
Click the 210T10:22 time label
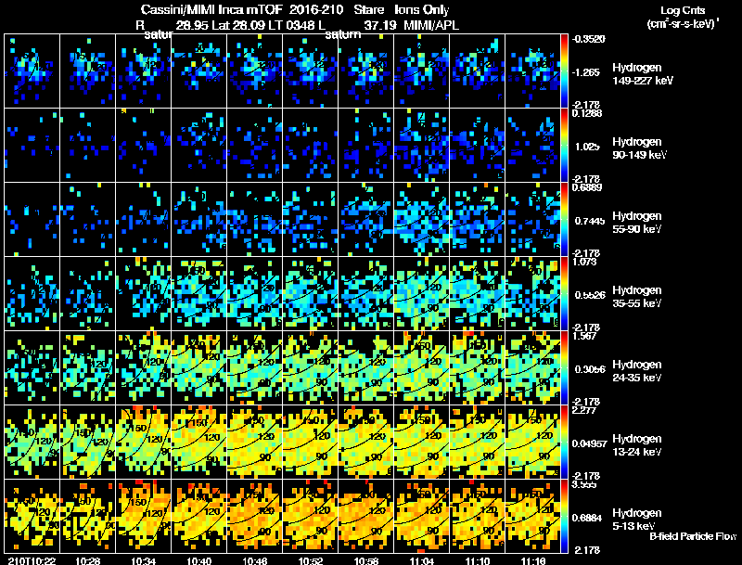point(32,560)
